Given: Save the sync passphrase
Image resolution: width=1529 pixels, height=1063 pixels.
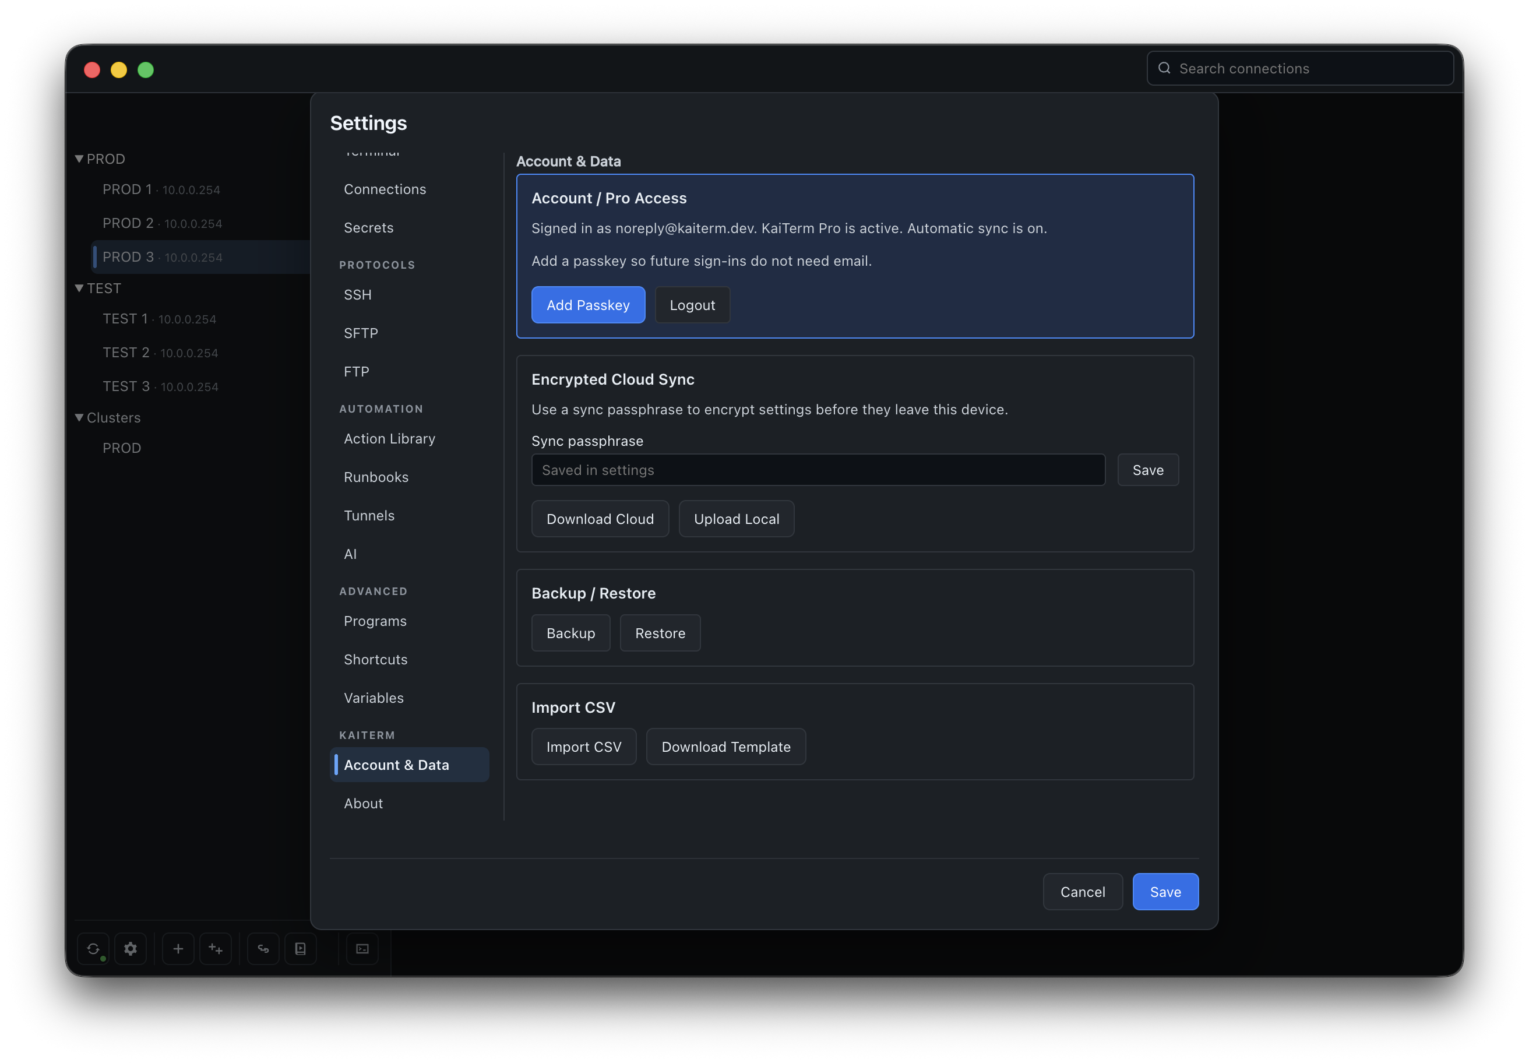Looking at the screenshot, I should (1147, 470).
